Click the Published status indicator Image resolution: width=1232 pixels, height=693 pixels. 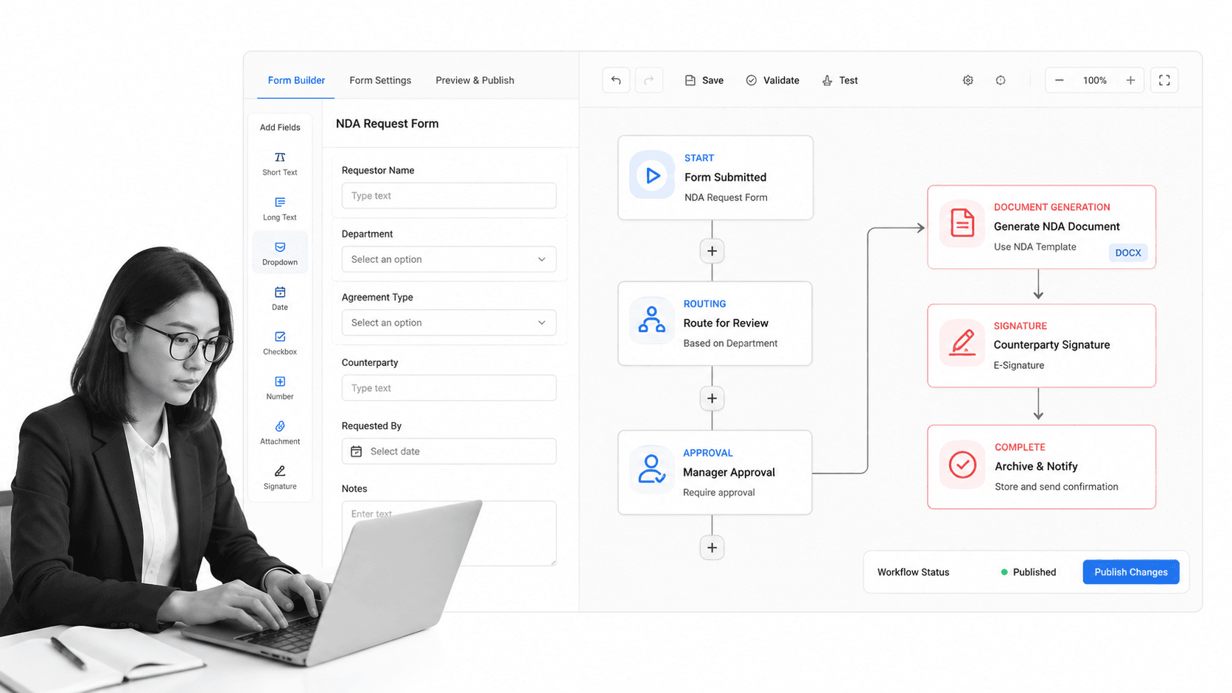coord(1029,572)
